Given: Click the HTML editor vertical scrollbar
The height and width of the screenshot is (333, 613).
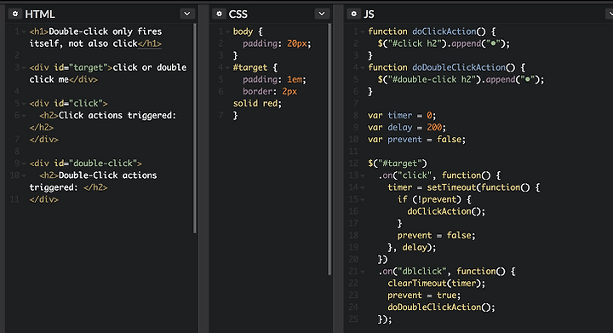Looking at the screenshot, I should (x=195, y=129).
